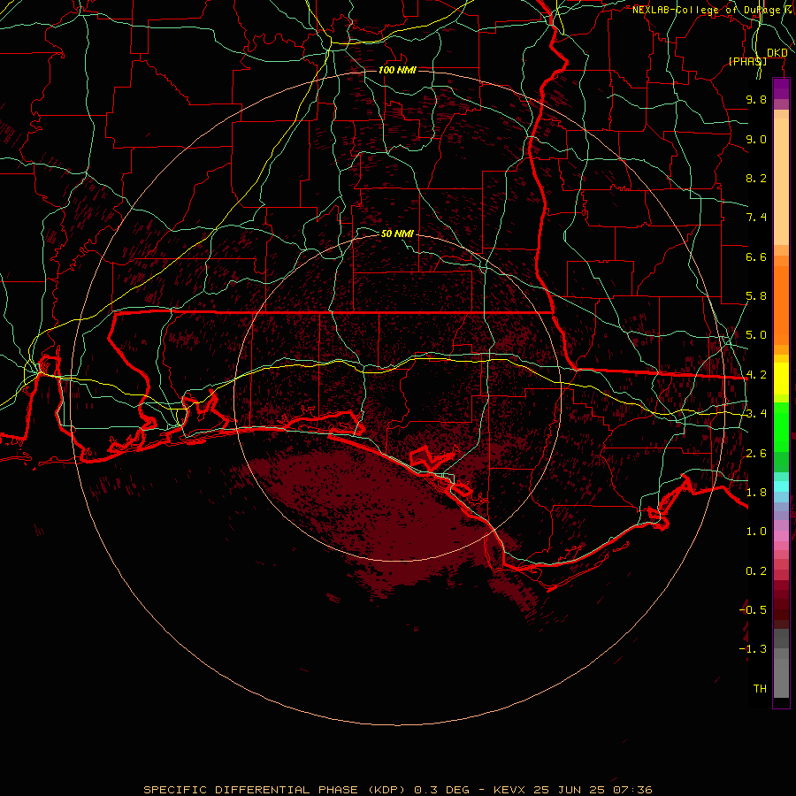The image size is (796, 796).
Task: Click the 50 NMI range ring label
Action: [397, 233]
